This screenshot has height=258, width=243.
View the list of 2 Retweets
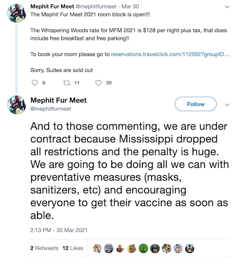pyautogui.click(x=44, y=248)
